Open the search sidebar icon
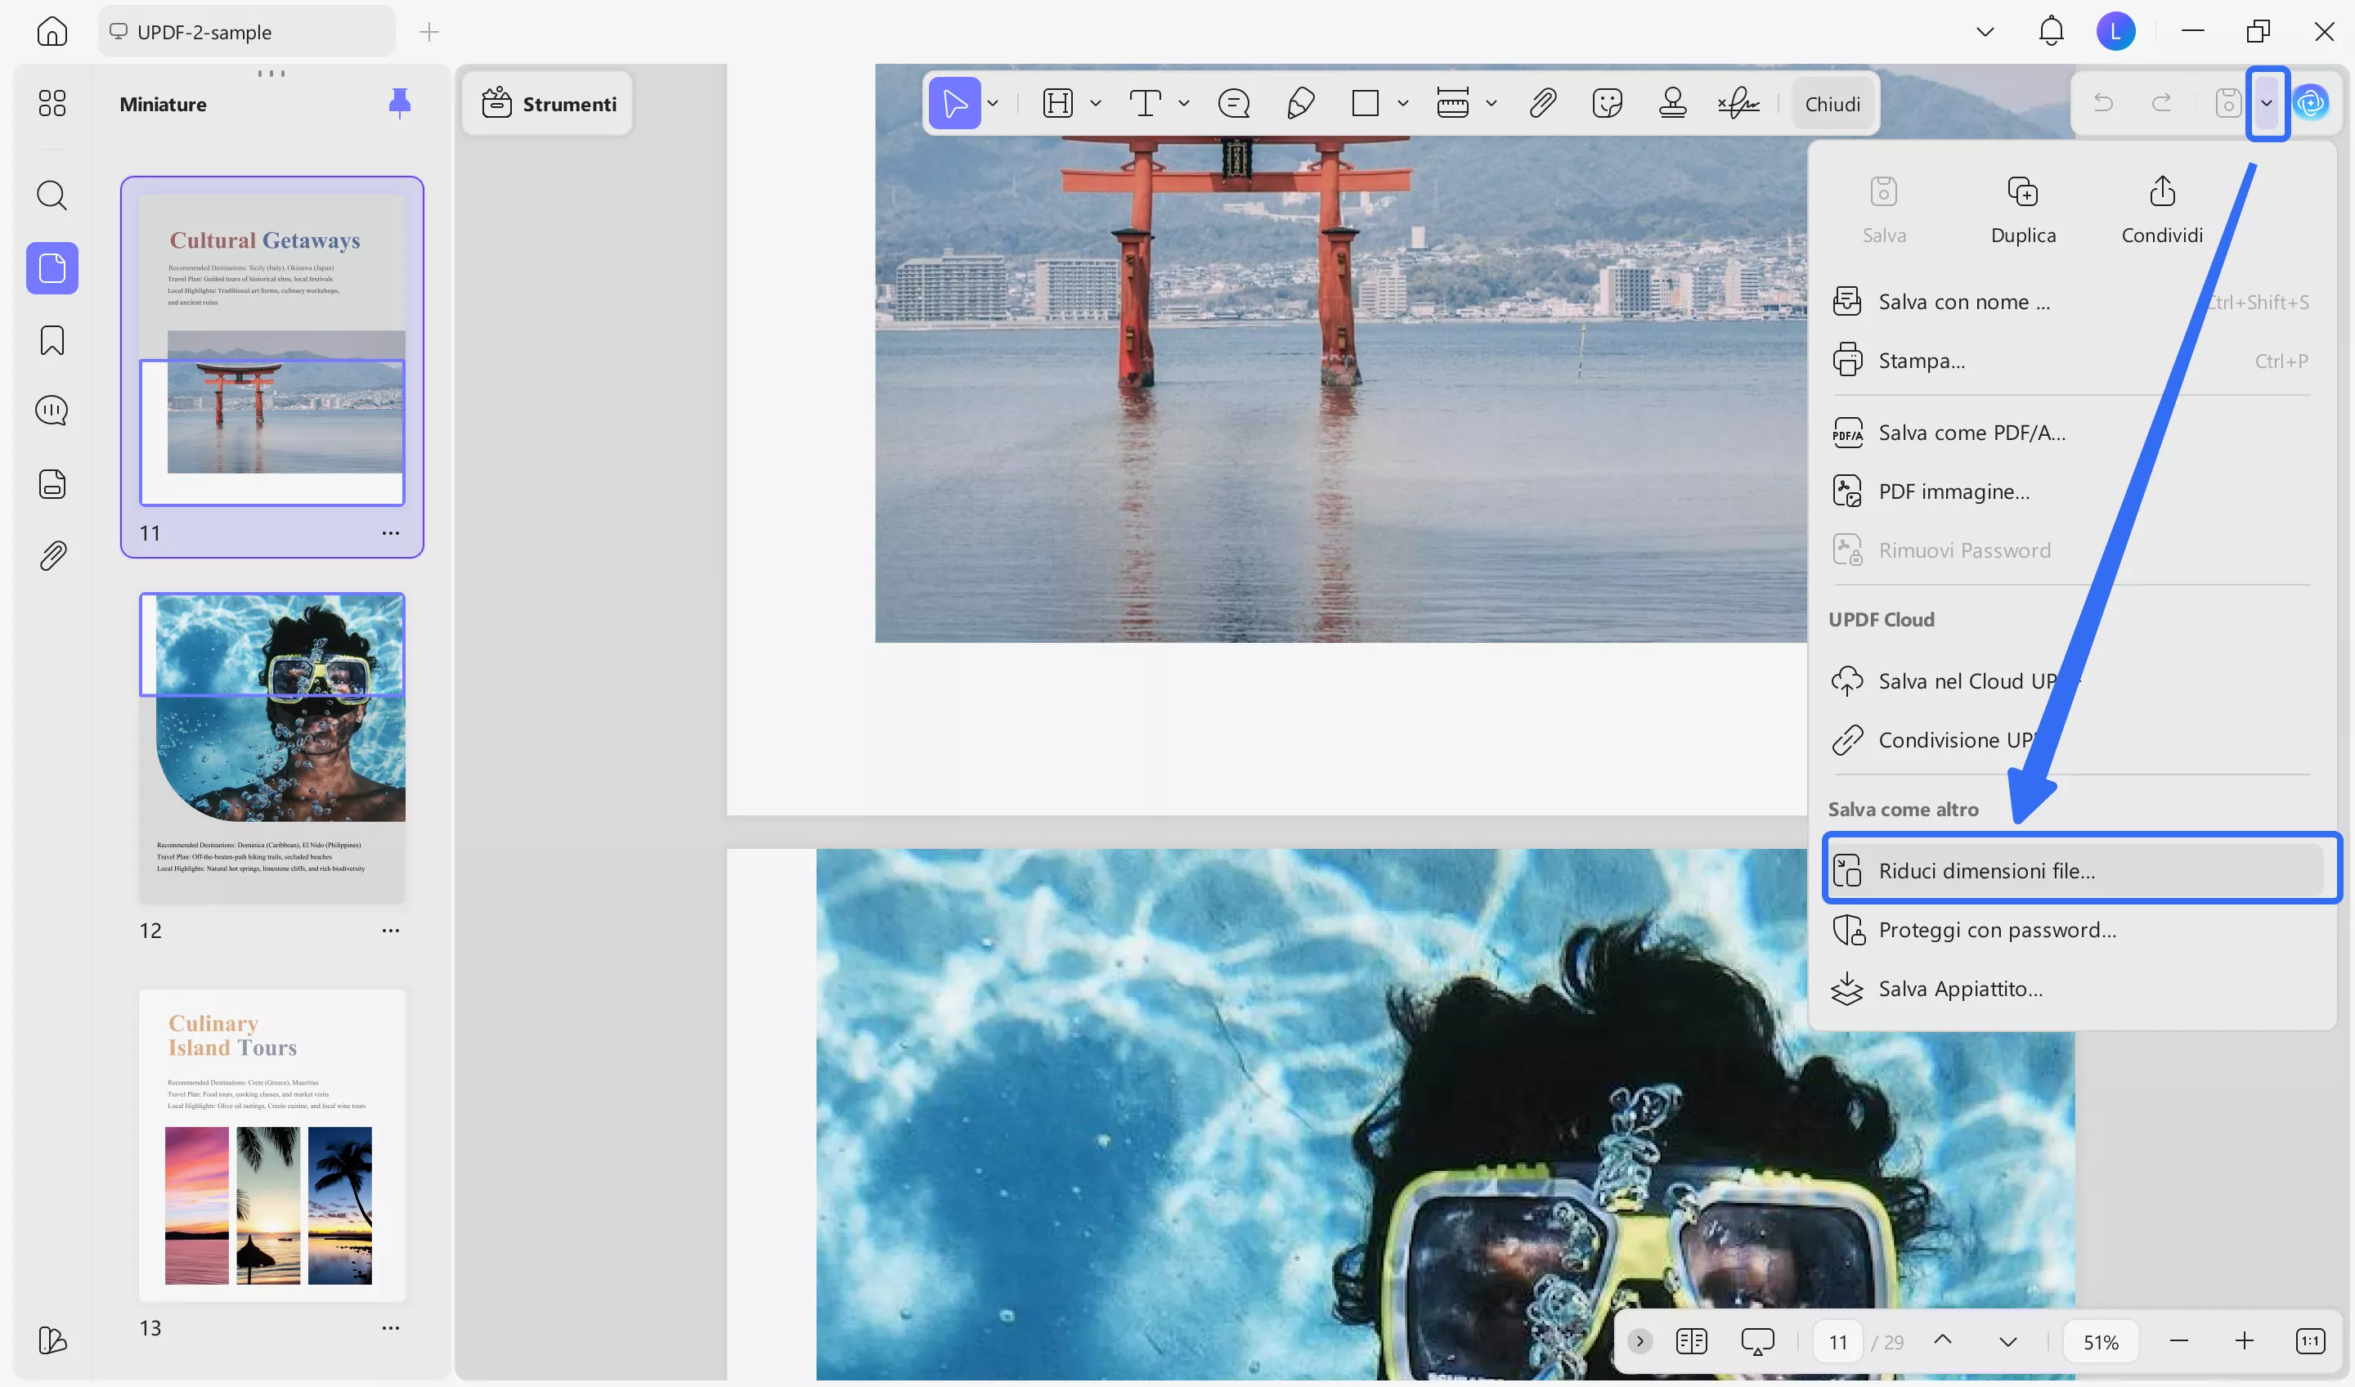This screenshot has height=1387, width=2355. (52, 195)
